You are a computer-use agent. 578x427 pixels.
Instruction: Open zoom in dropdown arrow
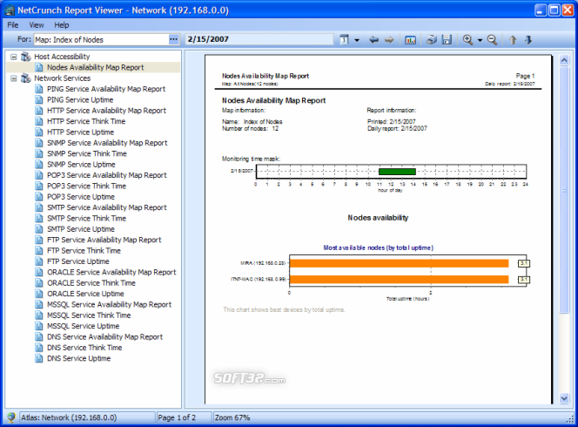(480, 40)
